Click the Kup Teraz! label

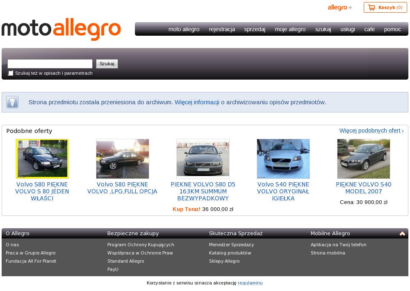(x=187, y=209)
